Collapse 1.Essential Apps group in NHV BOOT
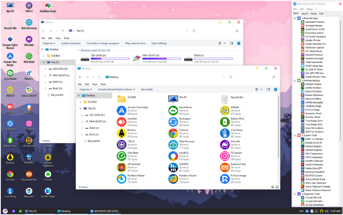 (295, 18)
